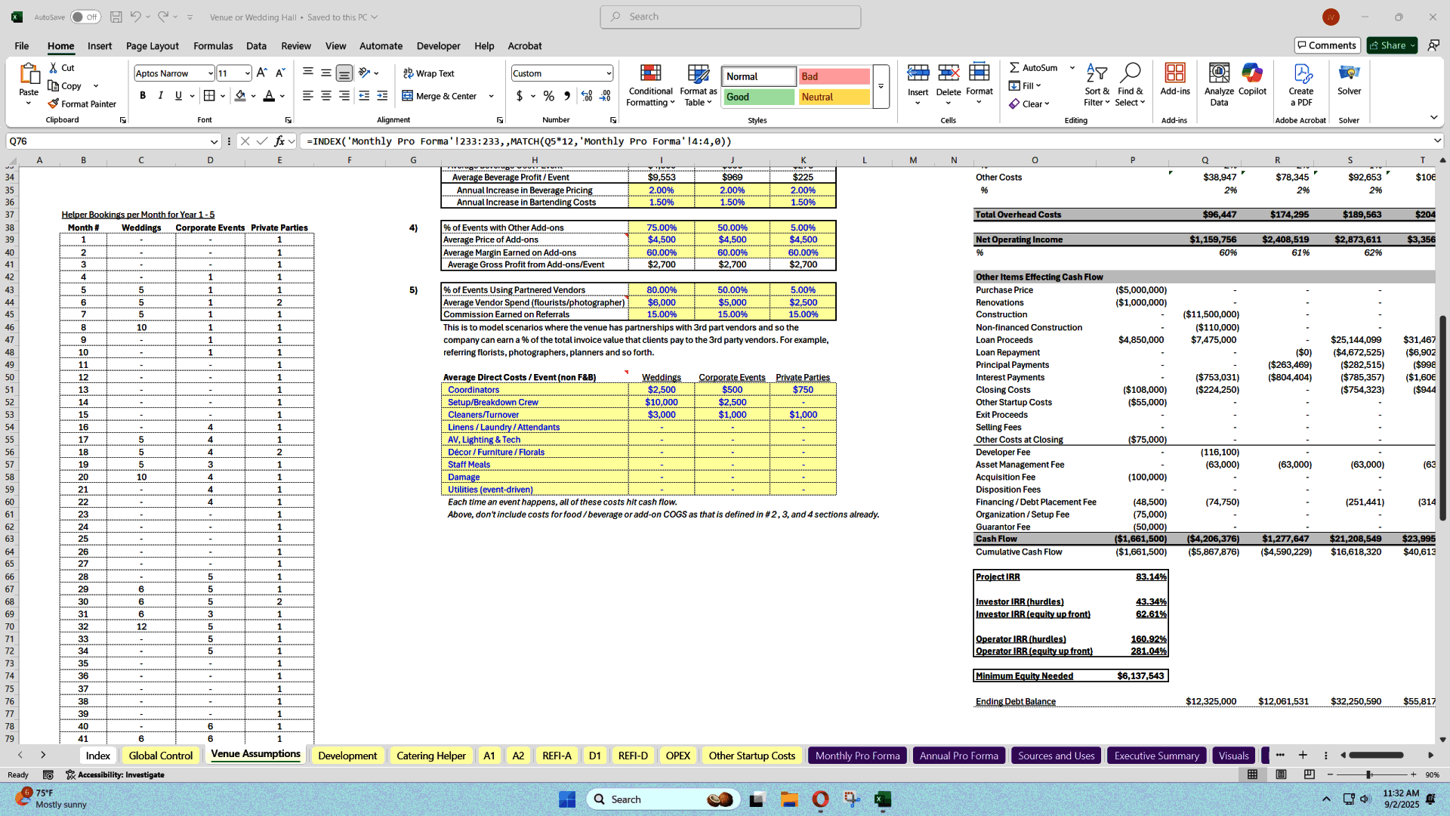Open the Name Box dropdown
This screenshot has width=1450, height=816.
coord(214,141)
